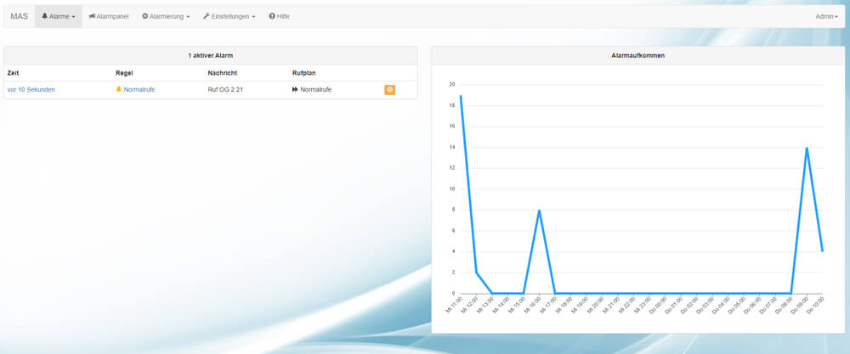Click the Zeit column header
The height and width of the screenshot is (354, 850).
pos(14,73)
